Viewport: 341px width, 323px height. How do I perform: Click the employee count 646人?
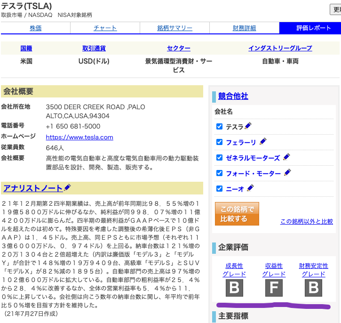(x=55, y=148)
